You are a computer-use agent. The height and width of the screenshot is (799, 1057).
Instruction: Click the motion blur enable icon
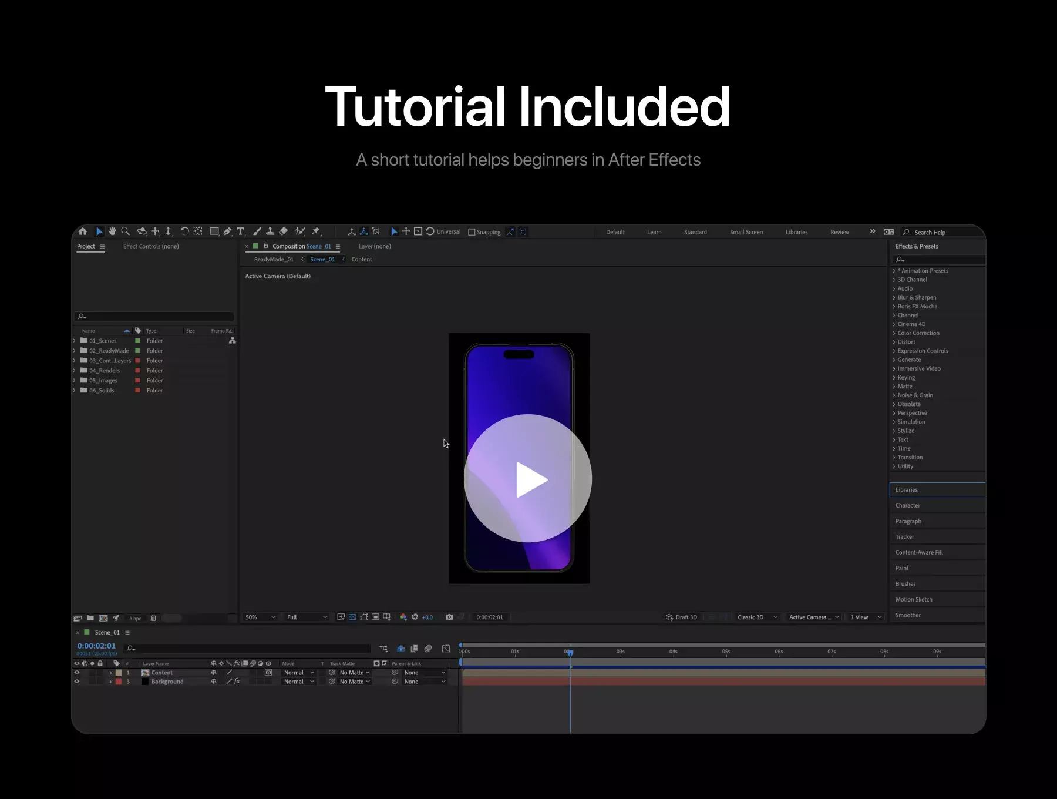(428, 649)
